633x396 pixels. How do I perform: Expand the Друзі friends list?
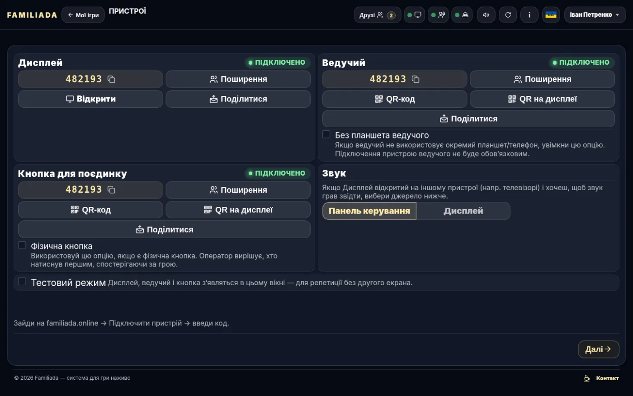pos(378,15)
